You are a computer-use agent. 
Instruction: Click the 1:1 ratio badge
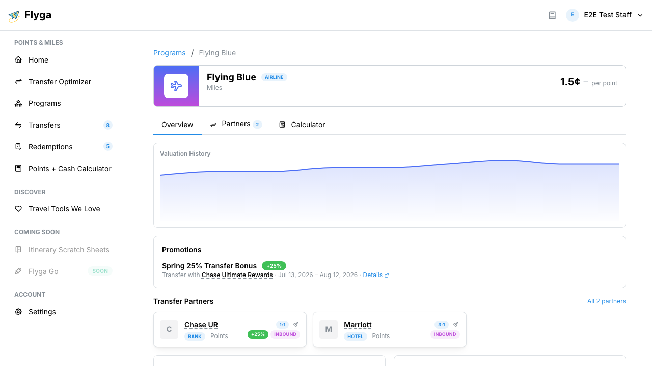coord(282,325)
